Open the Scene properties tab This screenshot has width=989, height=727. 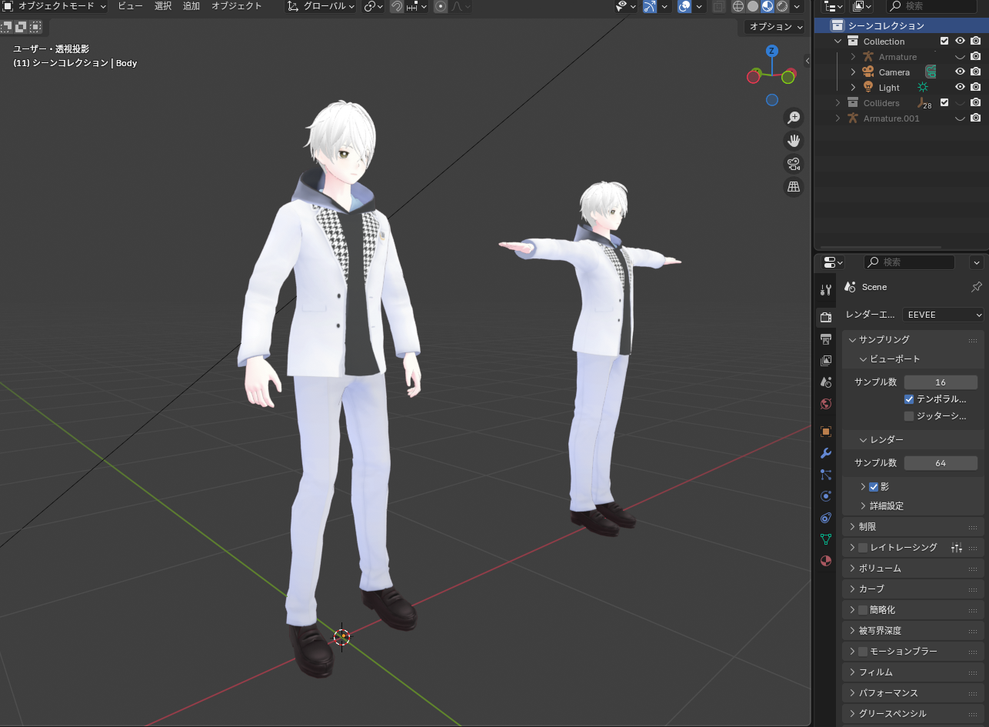(x=826, y=382)
